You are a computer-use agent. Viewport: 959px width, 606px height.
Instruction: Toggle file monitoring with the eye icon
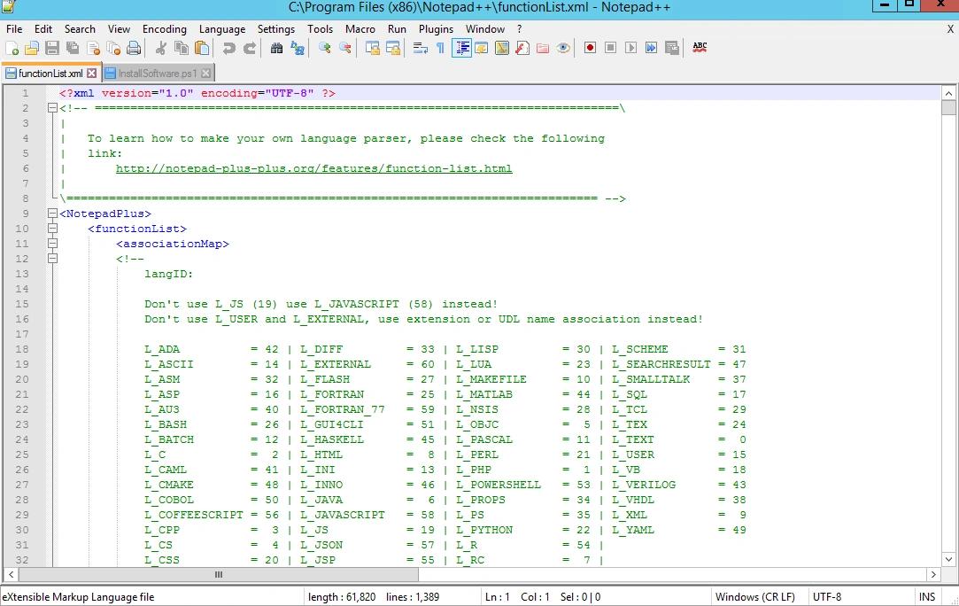pos(563,49)
